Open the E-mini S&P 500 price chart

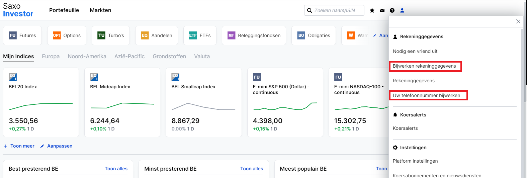[x=285, y=106]
